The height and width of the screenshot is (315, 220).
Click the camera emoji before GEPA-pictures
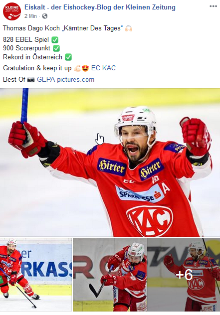31,80
